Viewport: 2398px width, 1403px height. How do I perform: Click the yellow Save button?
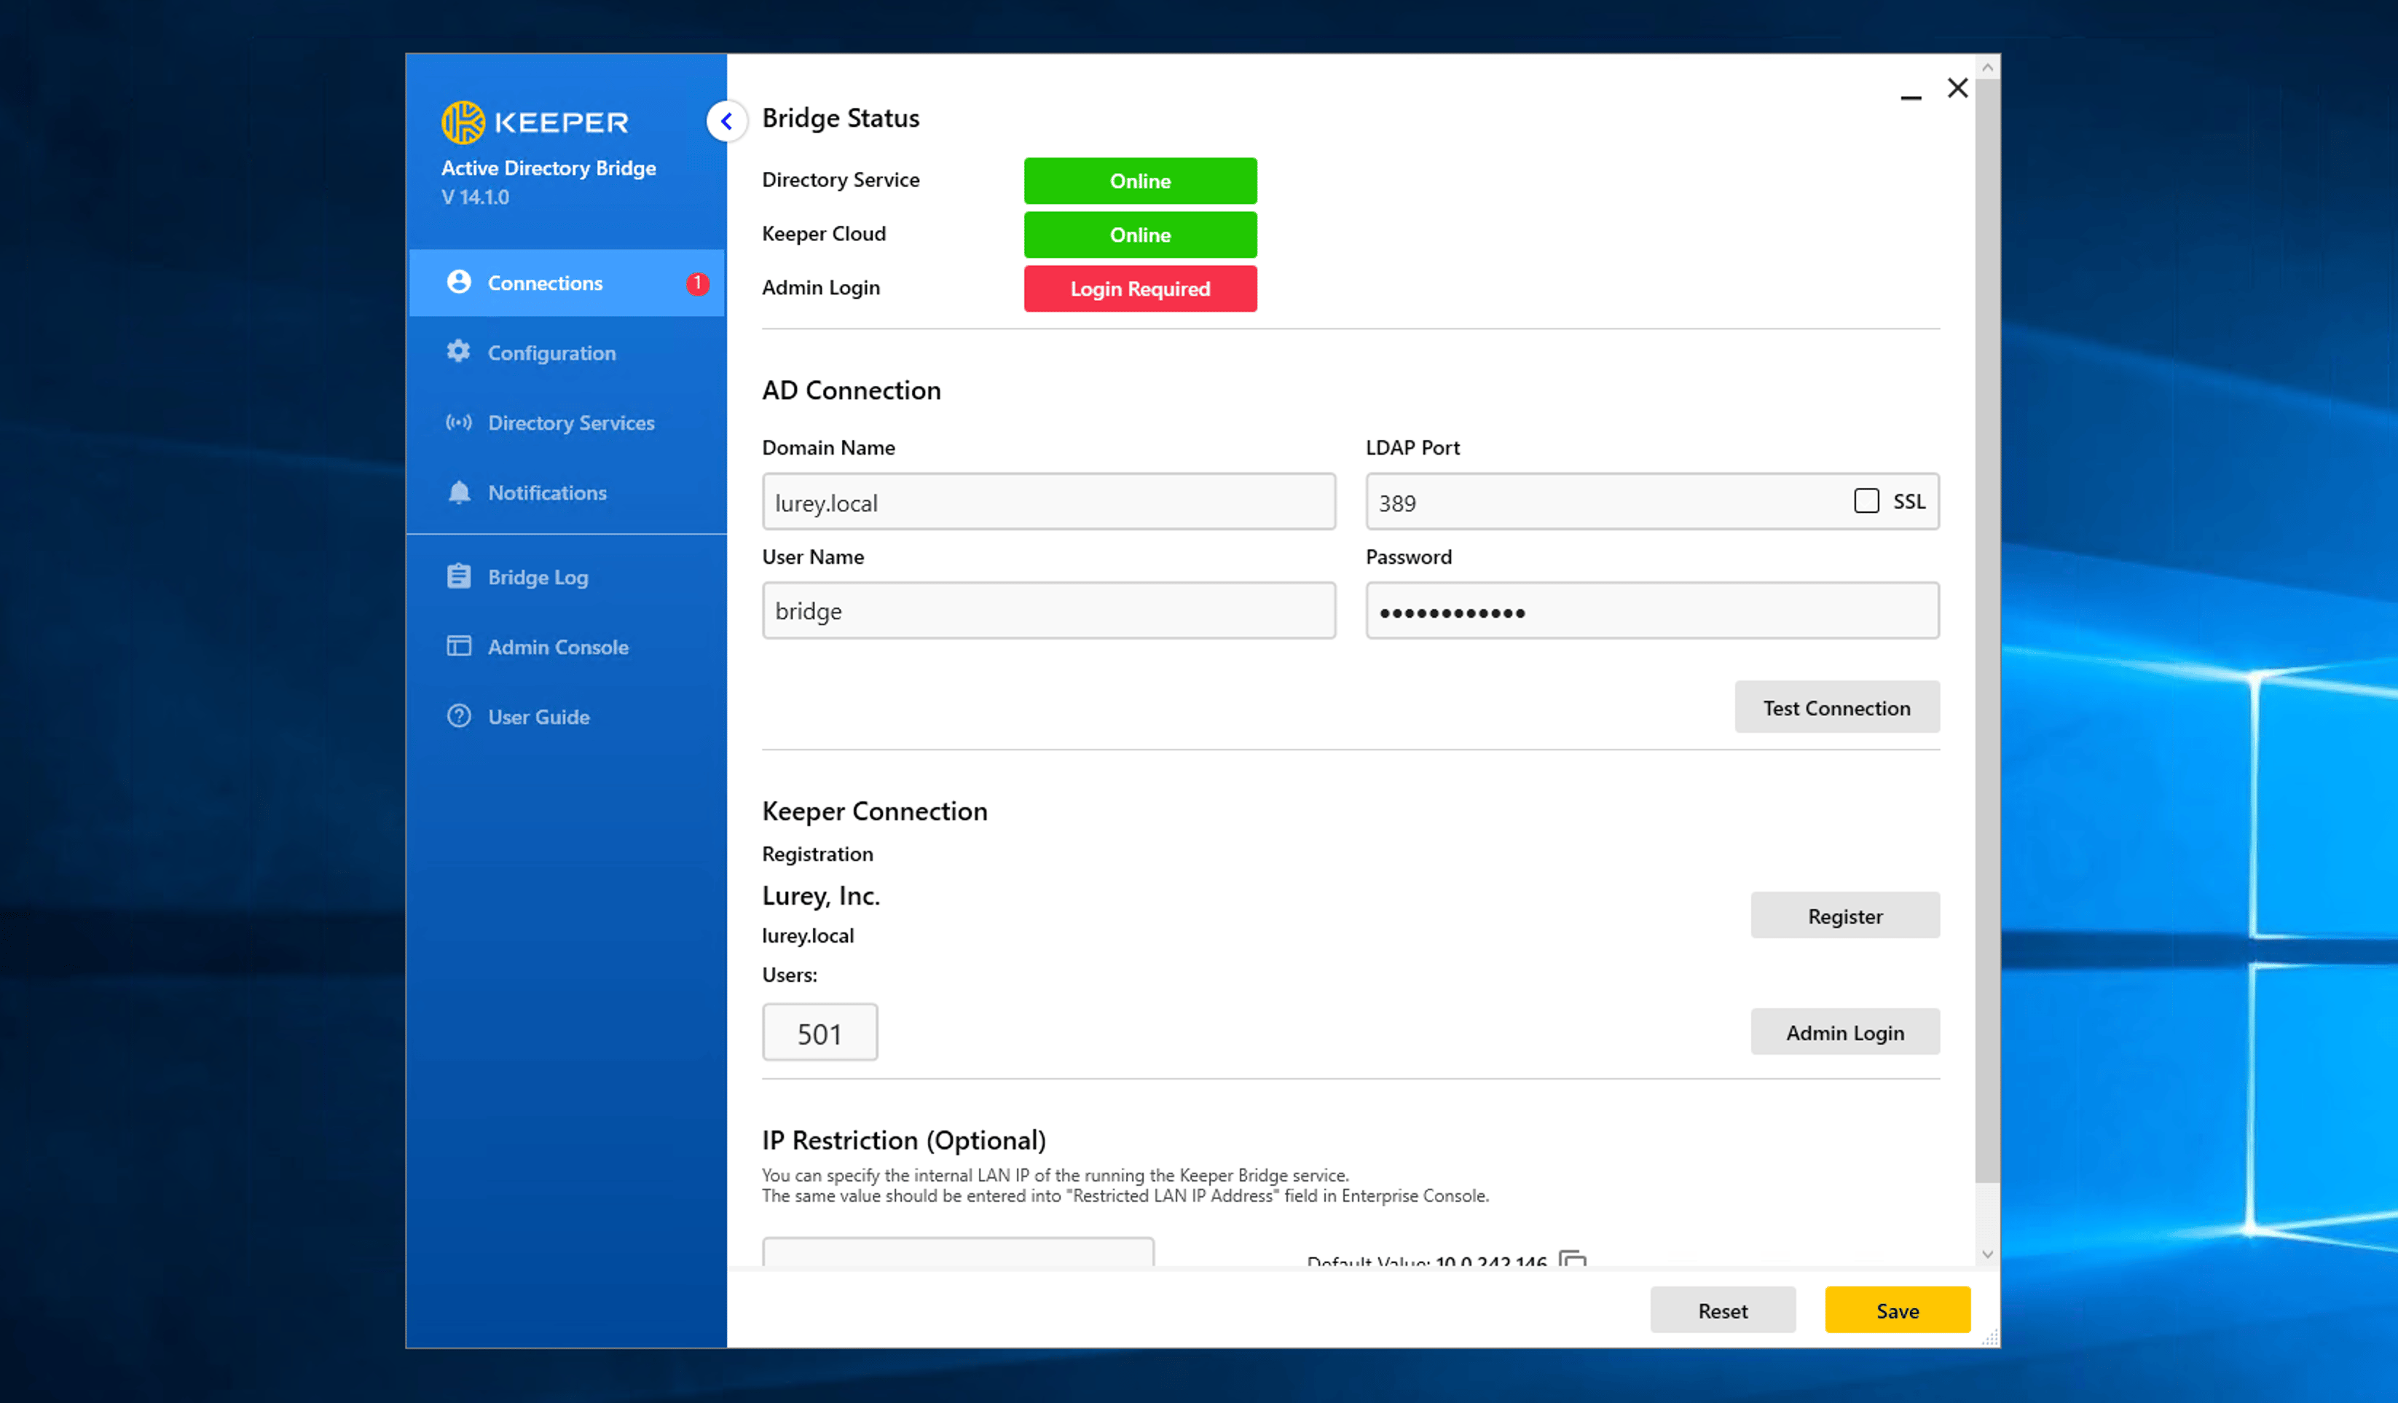(1897, 1310)
